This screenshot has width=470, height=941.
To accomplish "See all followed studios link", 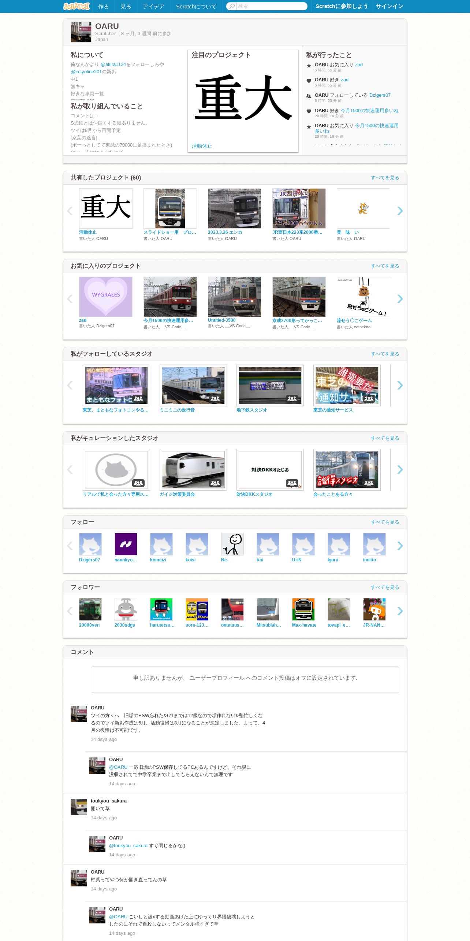I will (x=385, y=354).
